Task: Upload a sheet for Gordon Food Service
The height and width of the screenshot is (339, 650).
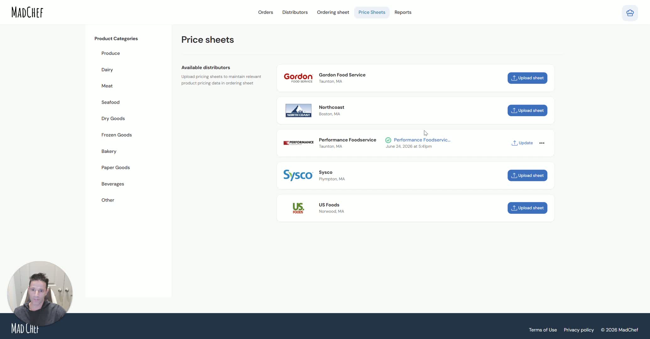Action: click(x=527, y=78)
